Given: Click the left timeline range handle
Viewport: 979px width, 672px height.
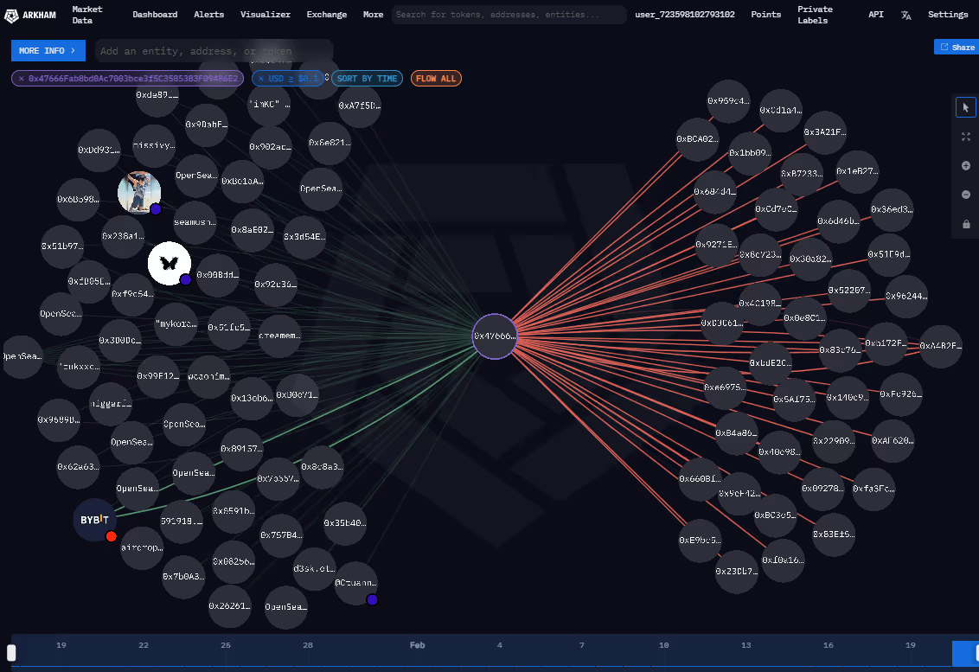Looking at the screenshot, I should click(11, 653).
